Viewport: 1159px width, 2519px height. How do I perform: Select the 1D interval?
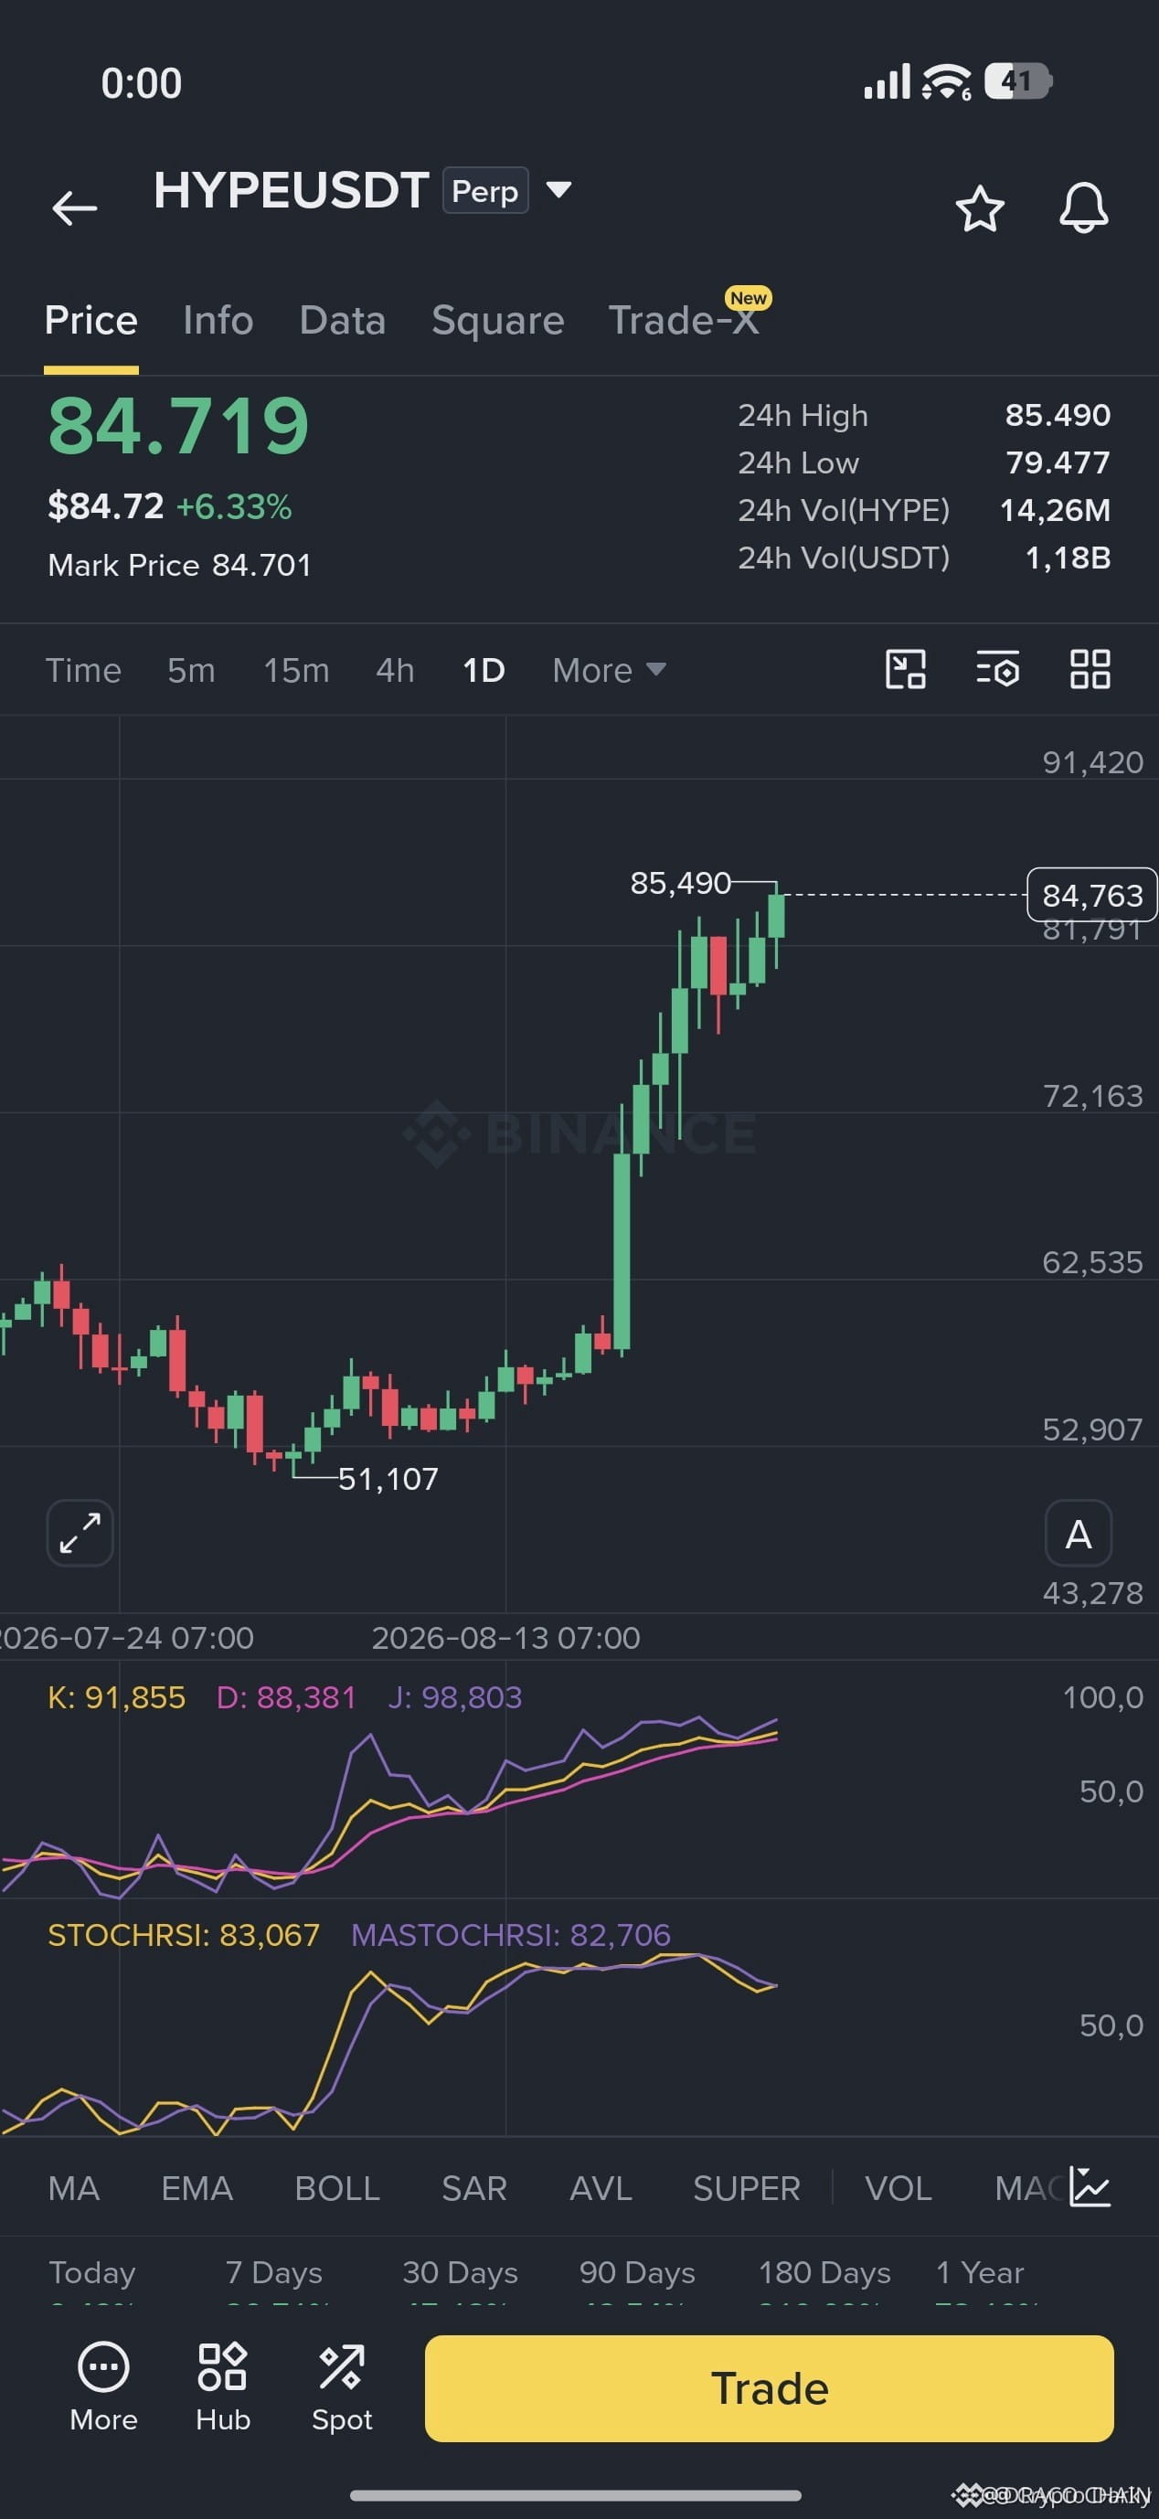tap(484, 670)
